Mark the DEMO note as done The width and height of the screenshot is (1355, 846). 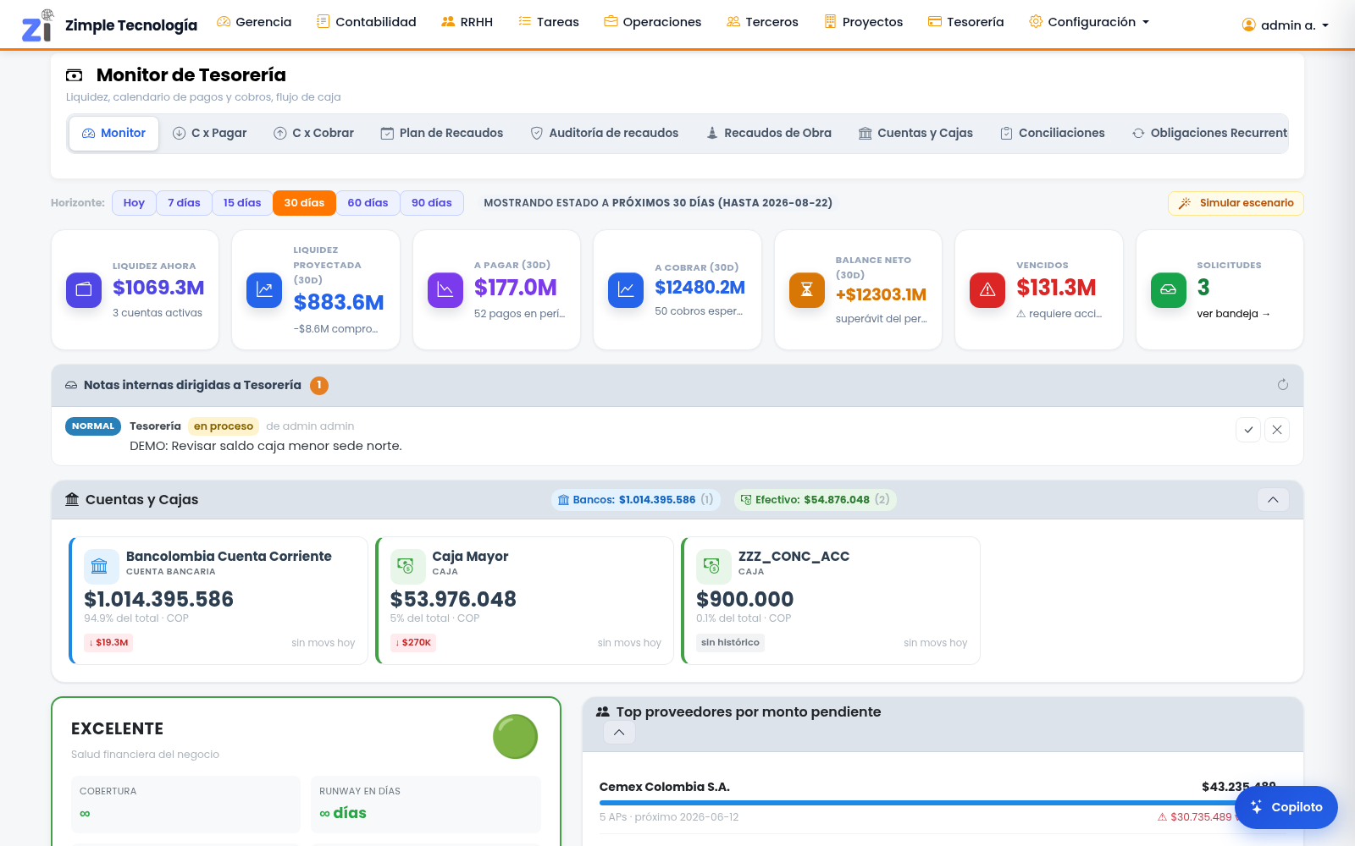tap(1248, 430)
